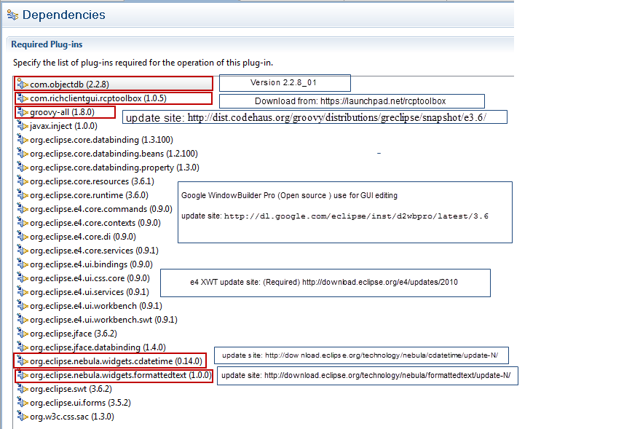The width and height of the screenshot is (624, 429).
Task: Select org.eclipse.core.databinding (1.3.100) entry
Action: (101, 140)
